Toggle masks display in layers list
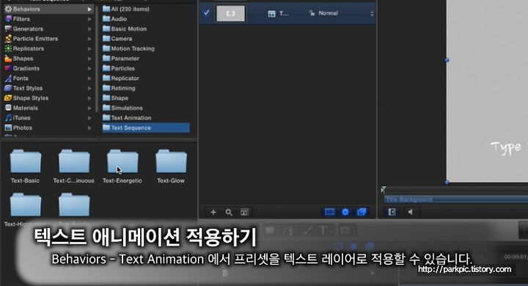528x286 pixels. [329, 212]
